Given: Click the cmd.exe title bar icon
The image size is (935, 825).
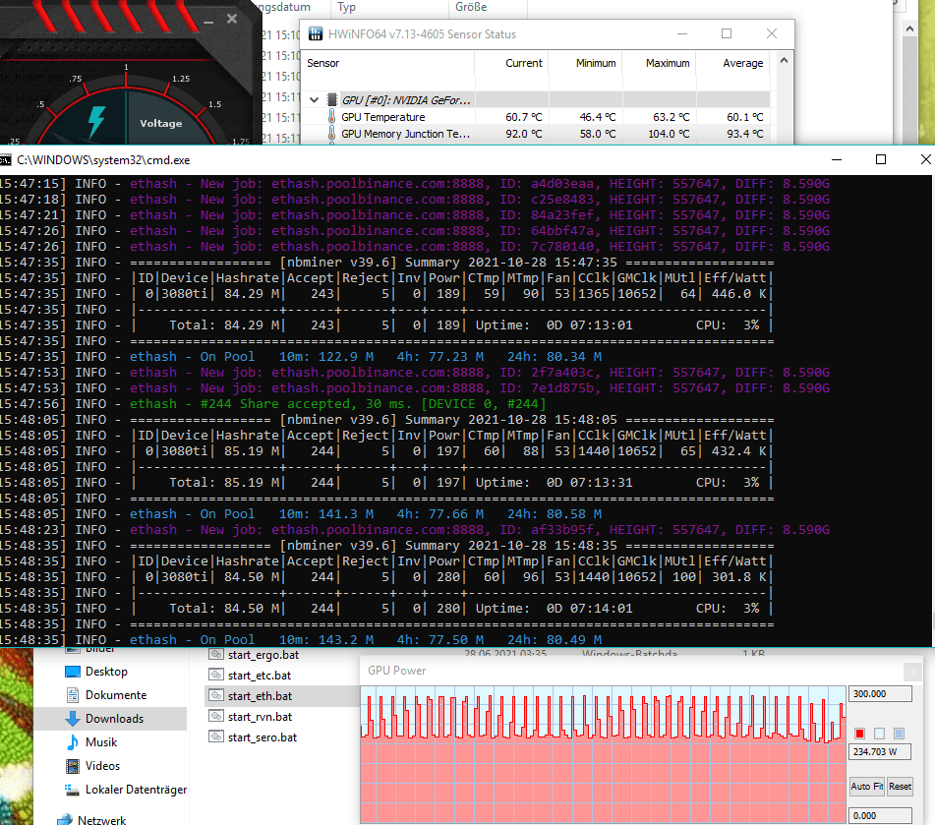Looking at the screenshot, I should 5,160.
